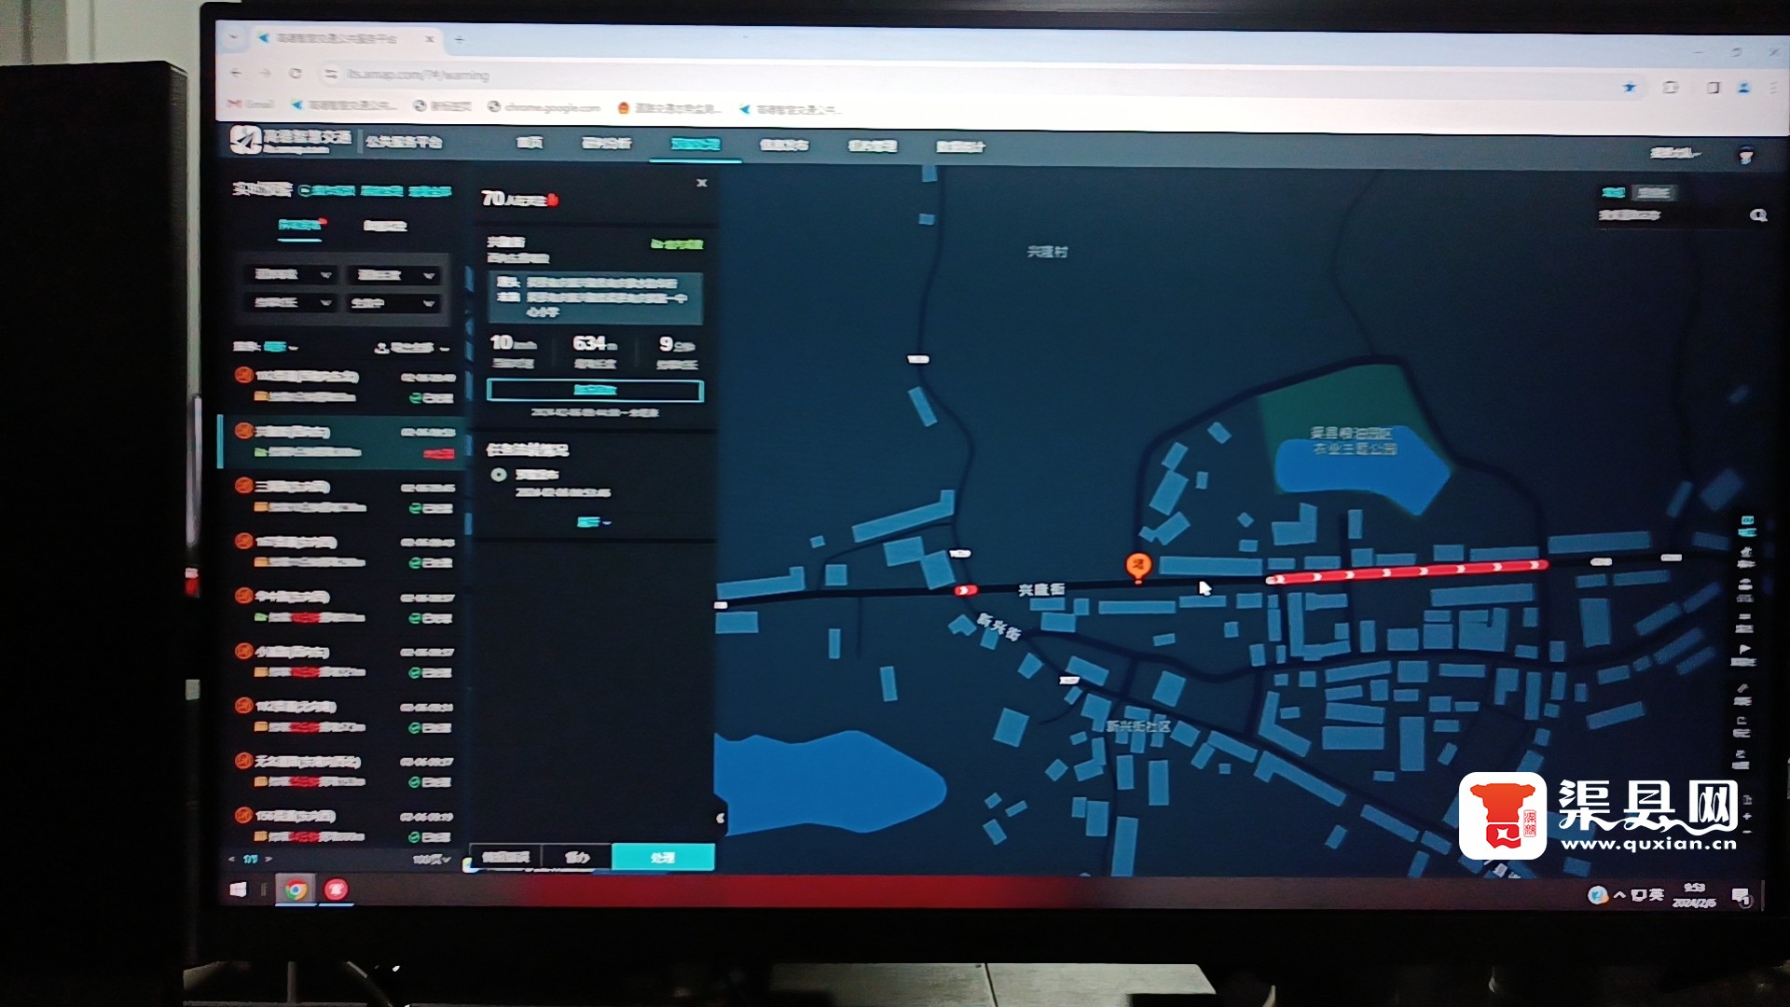This screenshot has height=1007, width=1790.
Task: Switch to the second tab beside the red-dot tab
Action: point(385,226)
